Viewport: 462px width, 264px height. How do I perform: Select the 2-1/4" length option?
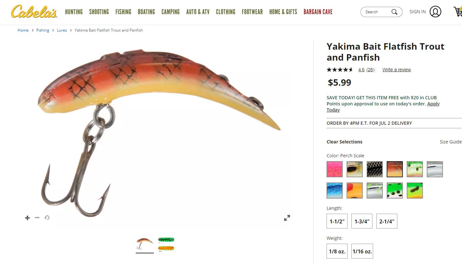[x=387, y=221]
